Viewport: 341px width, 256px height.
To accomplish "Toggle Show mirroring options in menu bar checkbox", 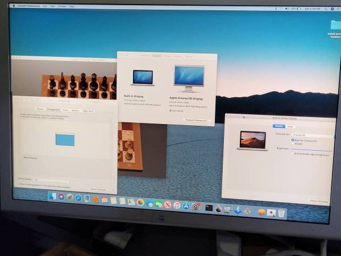I will (x=44, y=185).
